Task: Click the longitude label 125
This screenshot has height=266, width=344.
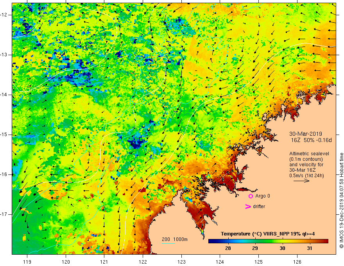Action: [259, 262]
